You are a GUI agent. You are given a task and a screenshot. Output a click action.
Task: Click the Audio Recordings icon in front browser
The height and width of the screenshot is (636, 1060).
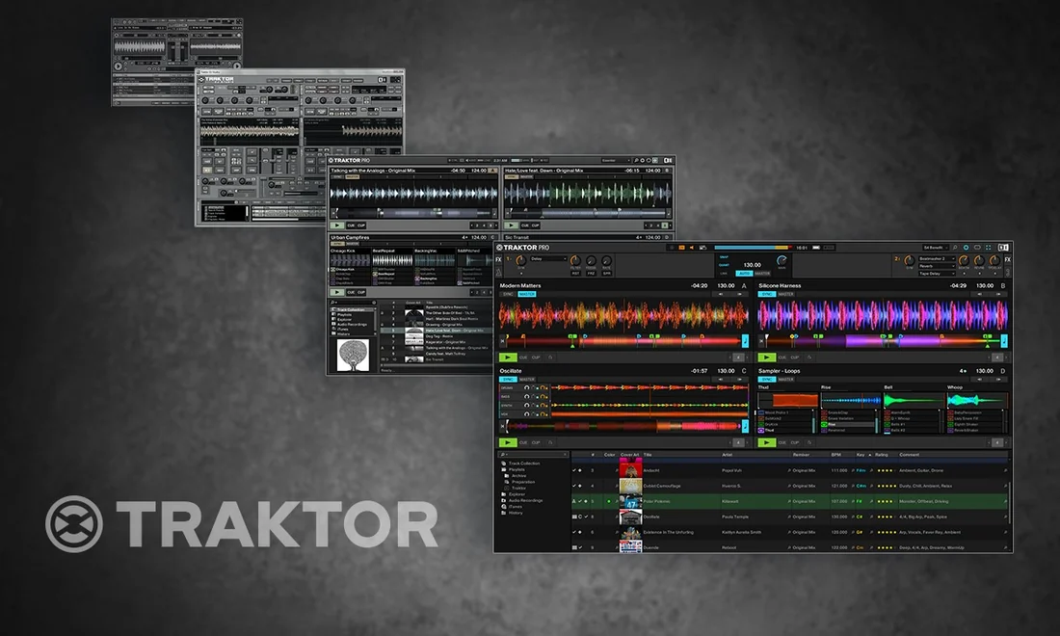tap(504, 500)
